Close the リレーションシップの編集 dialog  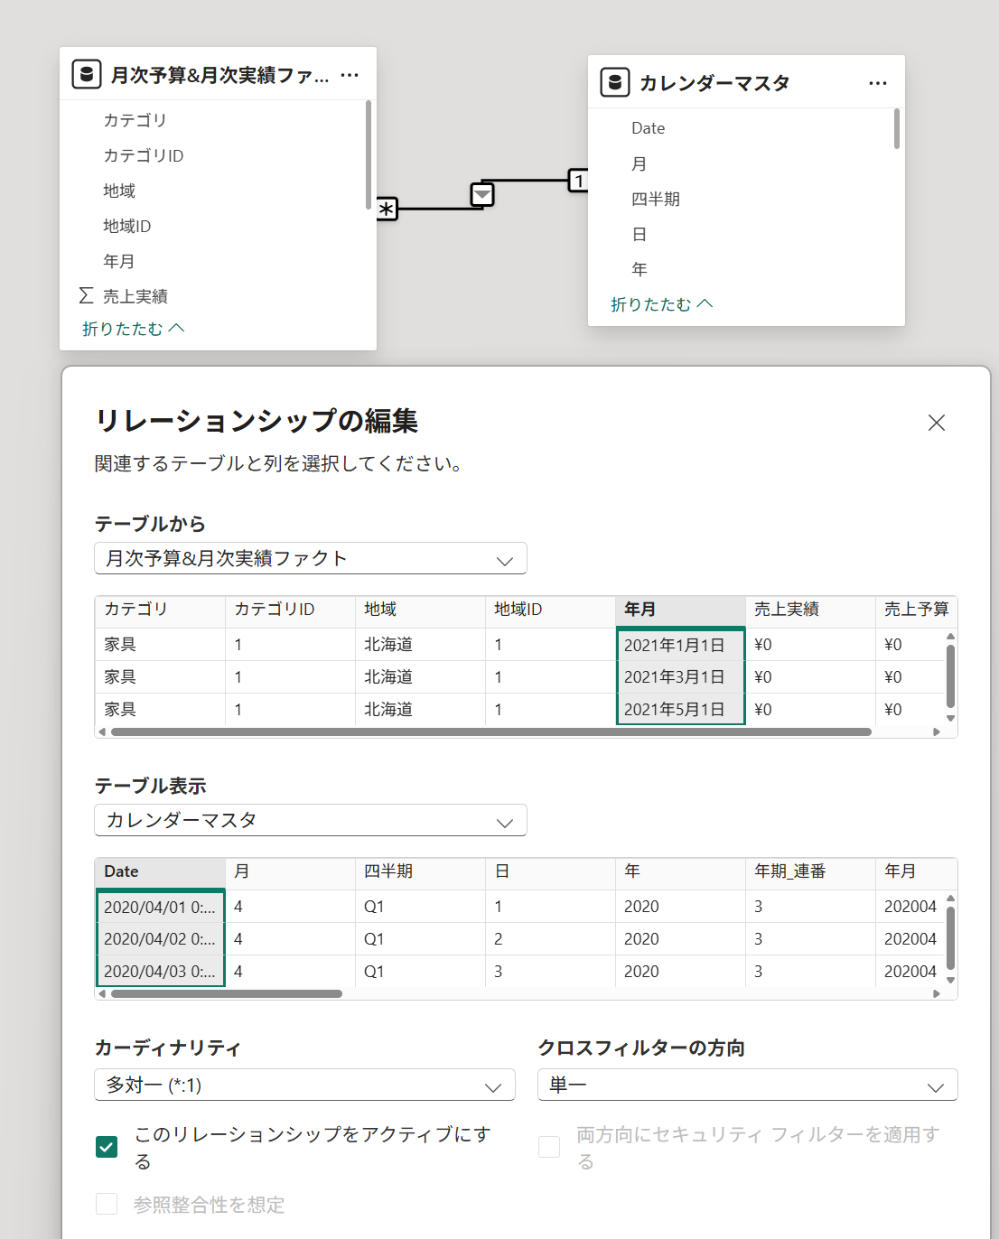click(x=936, y=423)
